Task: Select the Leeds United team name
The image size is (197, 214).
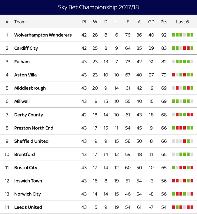Action: point(28,207)
